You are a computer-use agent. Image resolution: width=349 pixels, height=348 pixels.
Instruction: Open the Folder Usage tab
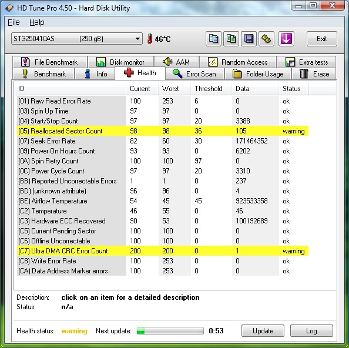pyautogui.click(x=258, y=73)
